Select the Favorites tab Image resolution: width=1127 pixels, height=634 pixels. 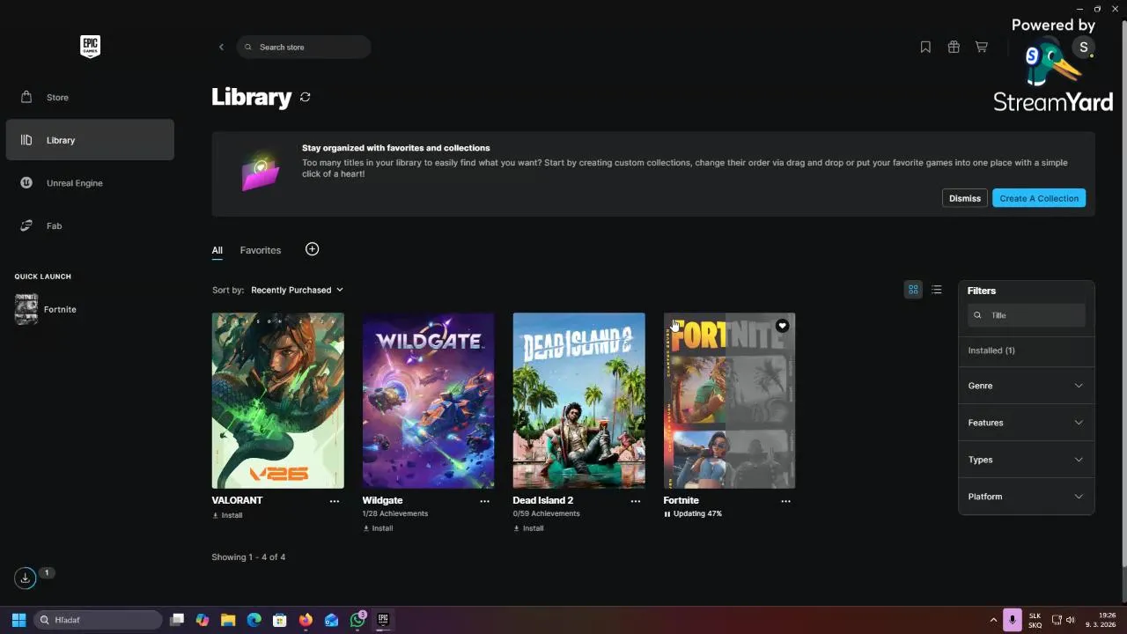pos(261,250)
